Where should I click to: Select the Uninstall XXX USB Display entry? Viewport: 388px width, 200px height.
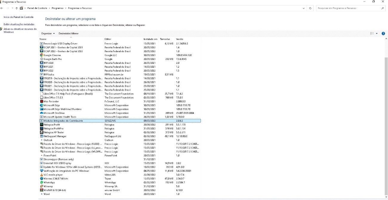coord(120,163)
